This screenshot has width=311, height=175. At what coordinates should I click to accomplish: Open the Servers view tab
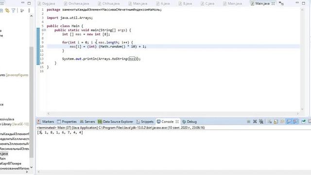tap(87, 122)
